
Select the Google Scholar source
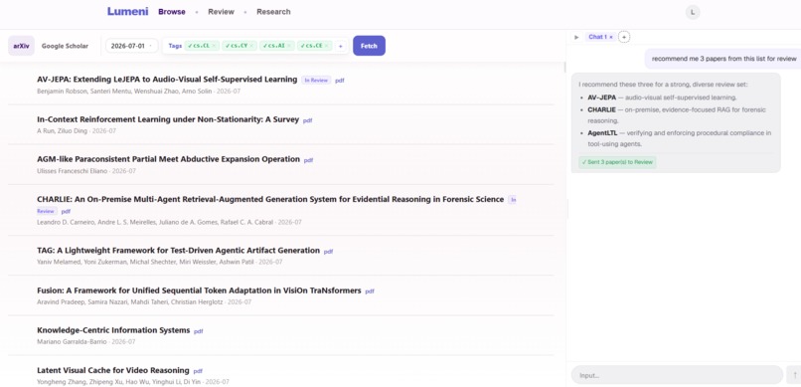(x=65, y=46)
